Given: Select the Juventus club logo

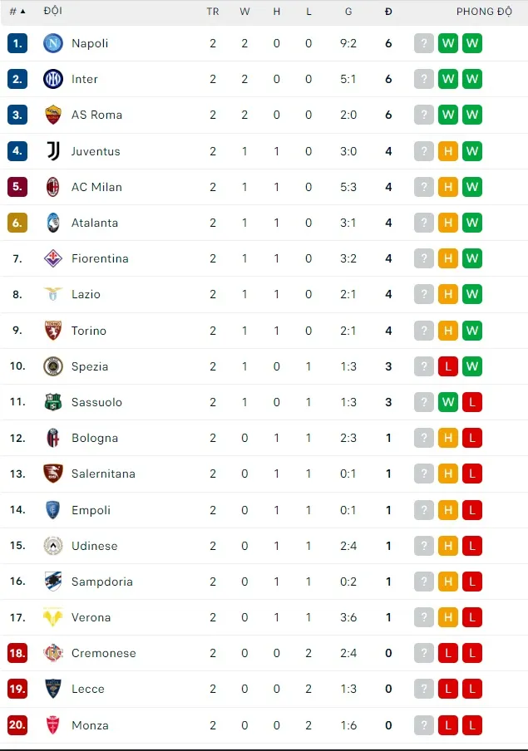Looking at the screenshot, I should click(52, 151).
